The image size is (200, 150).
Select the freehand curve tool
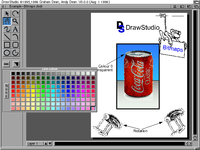click(x=7, y=29)
